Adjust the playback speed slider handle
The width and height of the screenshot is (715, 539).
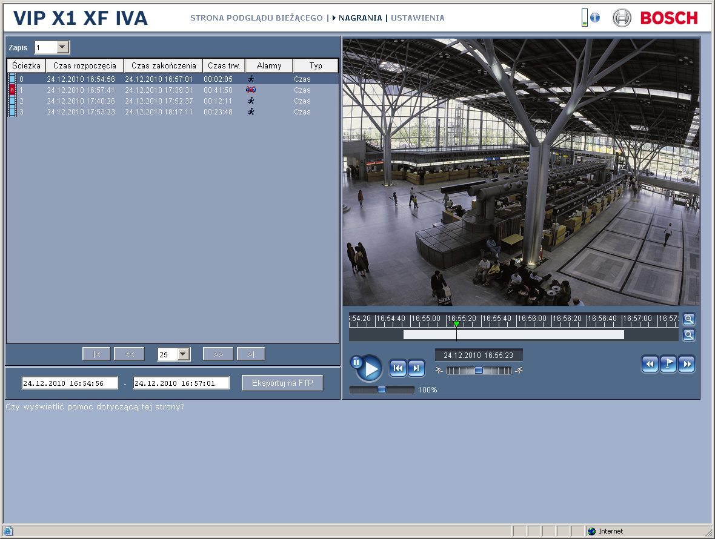pos(479,371)
